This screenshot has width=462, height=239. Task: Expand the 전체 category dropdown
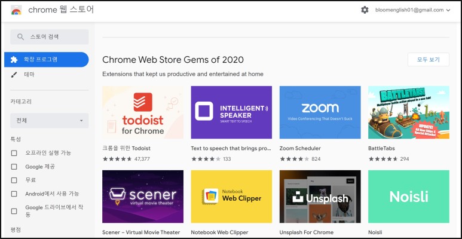(x=50, y=121)
